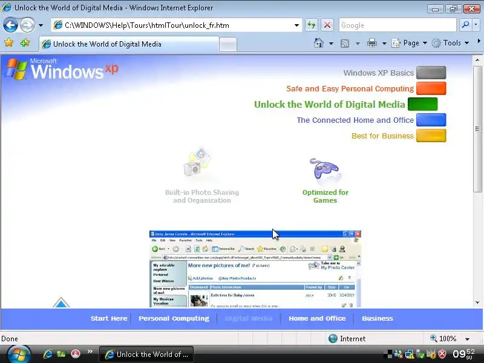The image size is (484, 363).
Task: Click the taskbar clock showing 09:52
Action: point(463,354)
